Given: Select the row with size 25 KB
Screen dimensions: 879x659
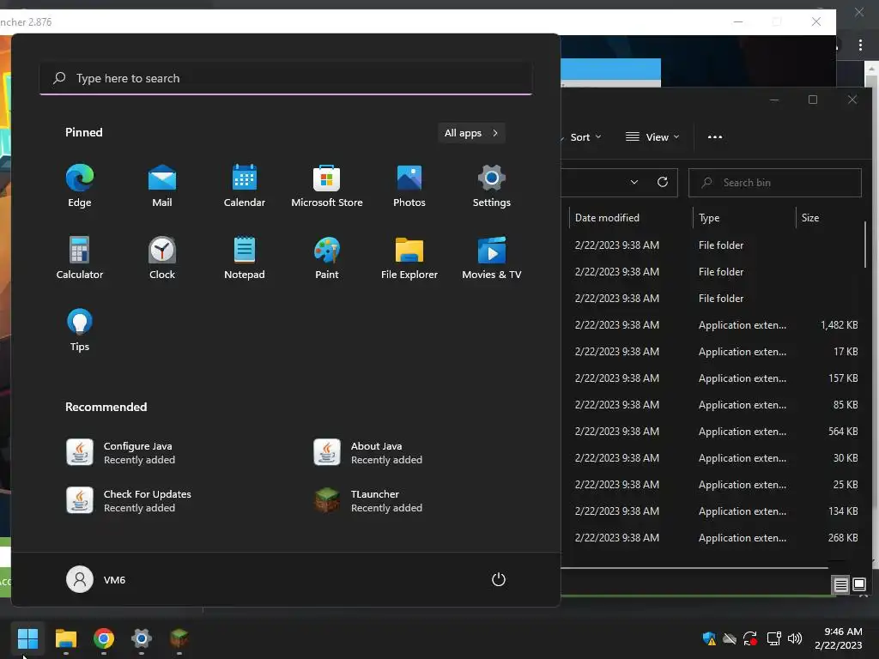Looking at the screenshot, I should [x=712, y=485].
